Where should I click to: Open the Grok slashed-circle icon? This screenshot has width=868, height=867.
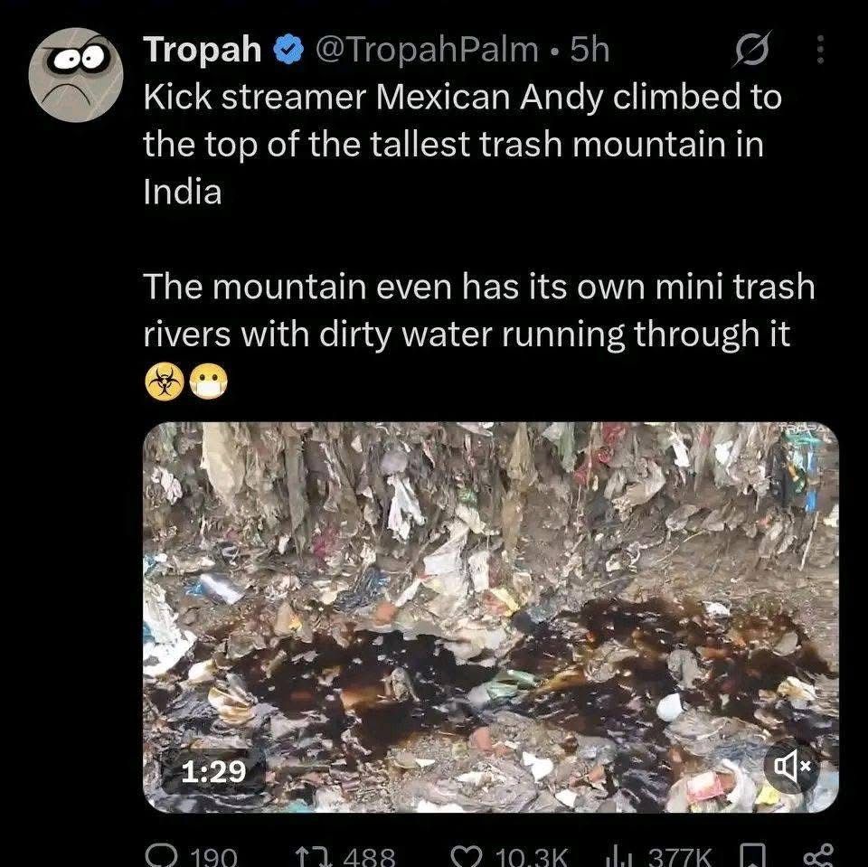pyautogui.click(x=751, y=50)
